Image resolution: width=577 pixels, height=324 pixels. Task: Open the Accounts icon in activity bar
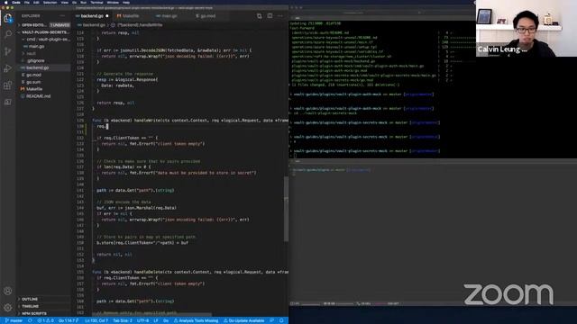tap(8, 291)
